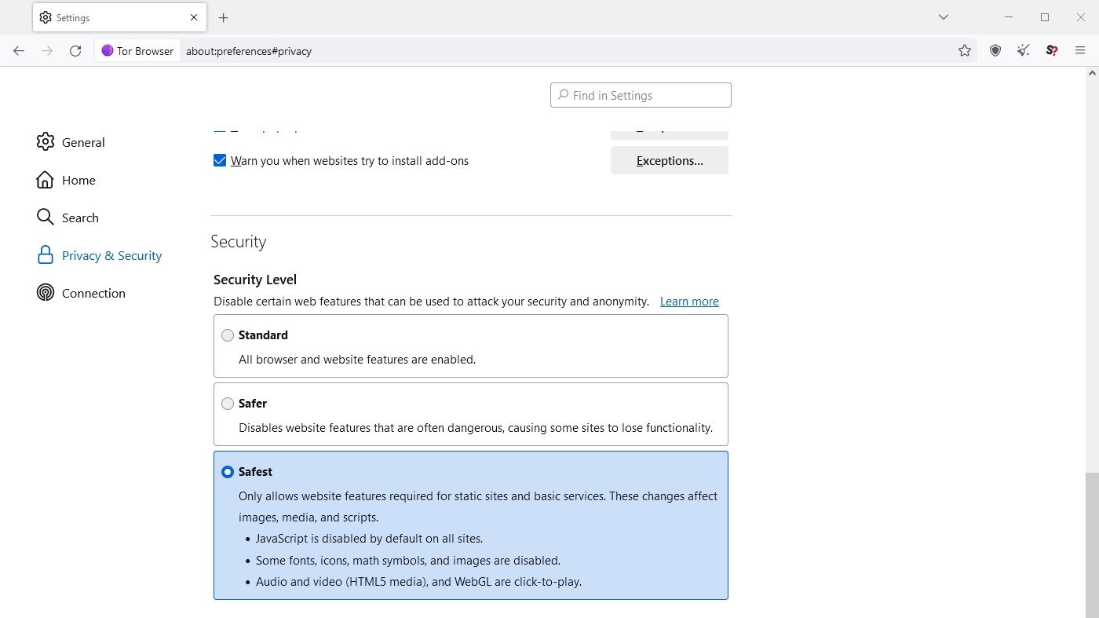1099x618 pixels.
Task: Open the application hamburger menu
Action: (1081, 50)
